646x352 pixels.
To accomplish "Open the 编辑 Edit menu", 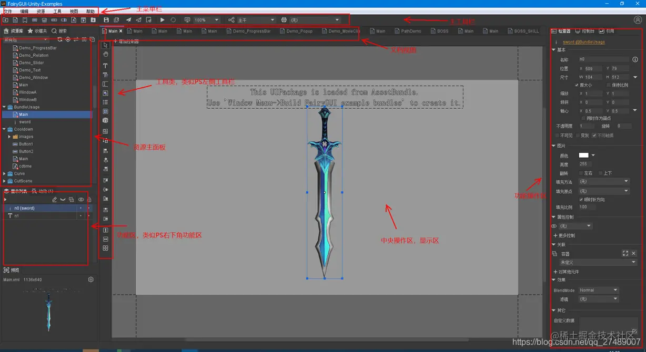I will click(24, 12).
